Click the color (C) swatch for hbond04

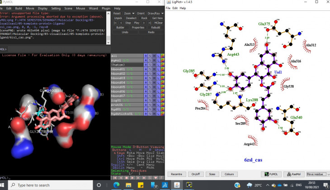click(x=162, y=83)
